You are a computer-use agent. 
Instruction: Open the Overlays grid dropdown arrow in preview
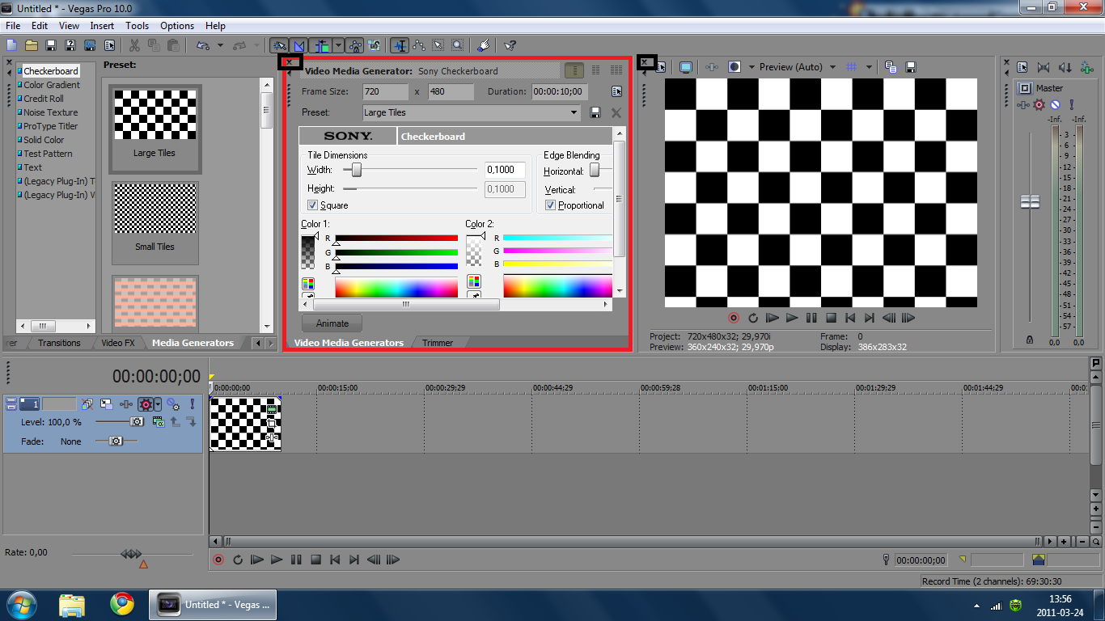pos(869,67)
